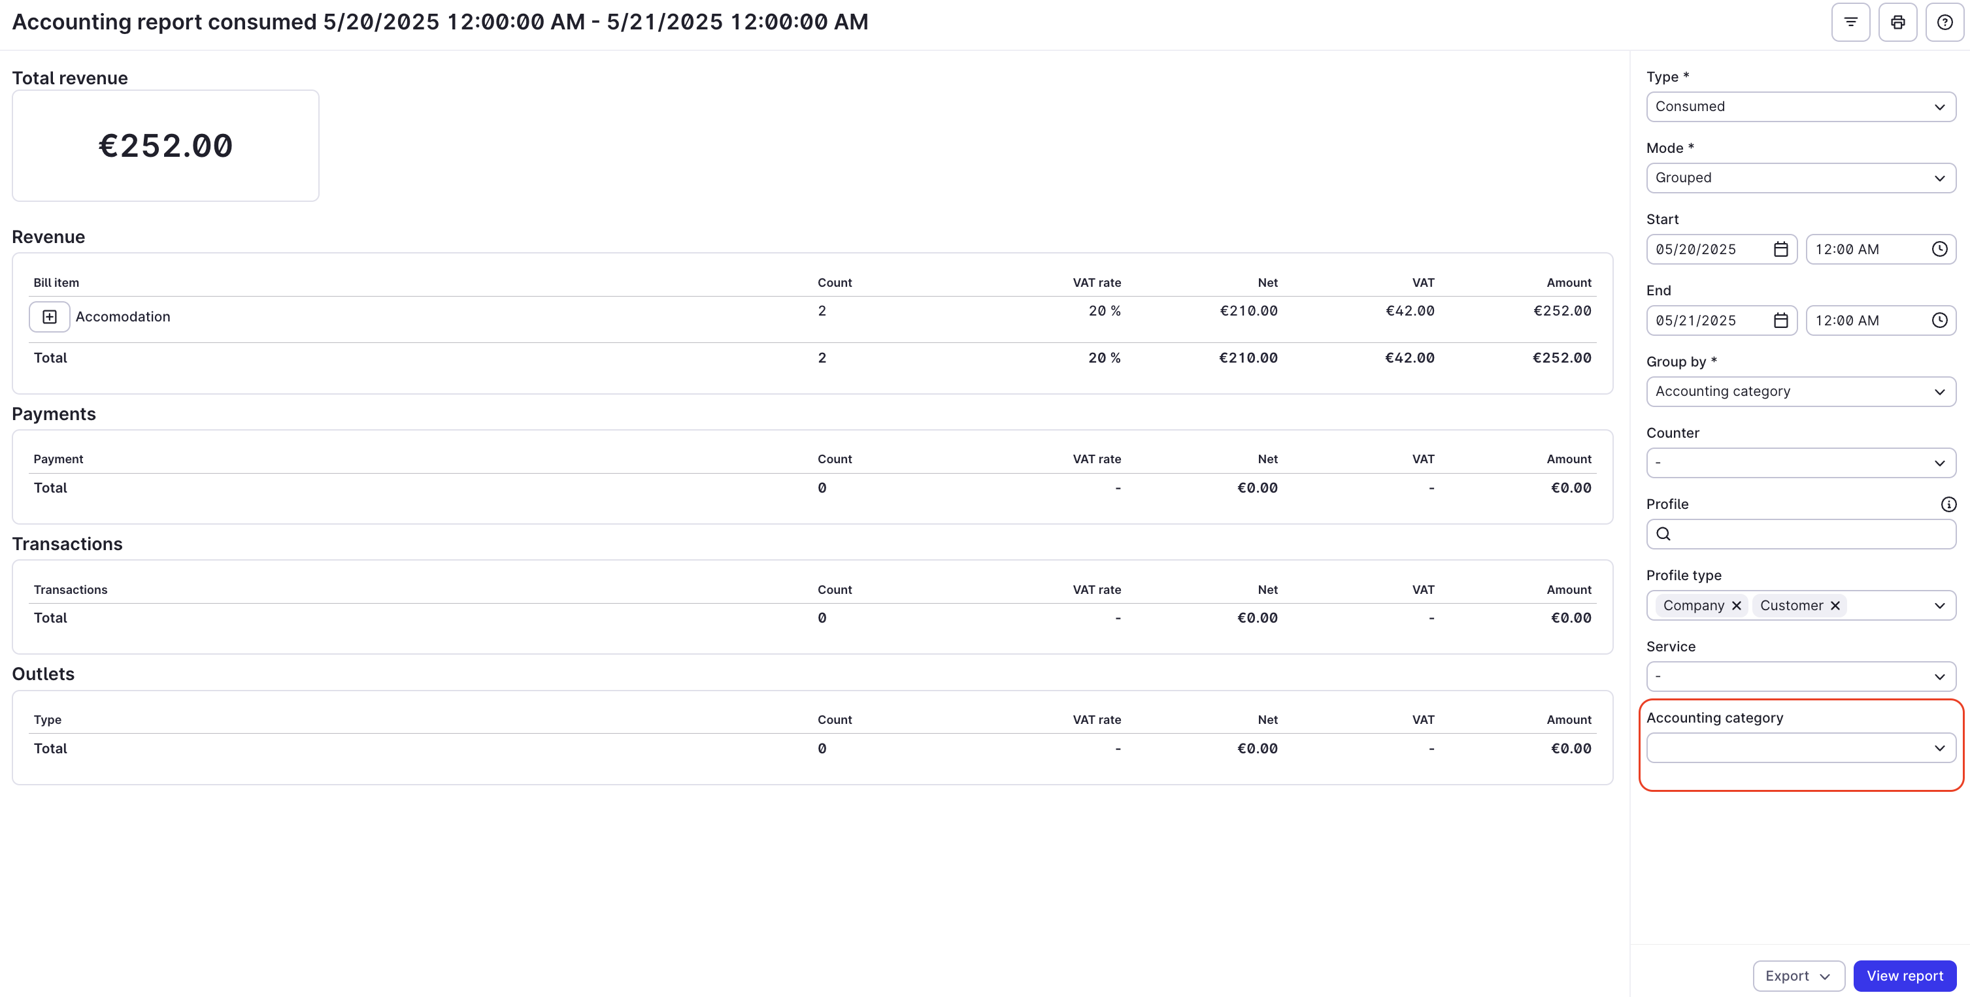Open the Start date calendar picker
Image resolution: width=1970 pixels, height=997 pixels.
tap(1780, 250)
